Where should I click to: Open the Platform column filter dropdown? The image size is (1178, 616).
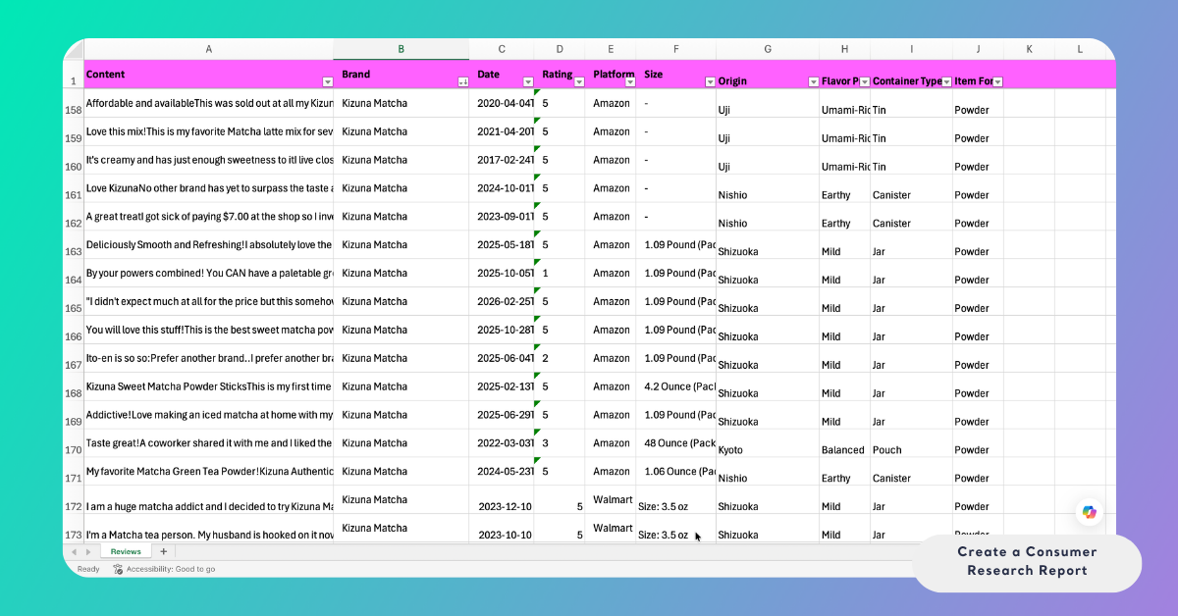point(630,81)
